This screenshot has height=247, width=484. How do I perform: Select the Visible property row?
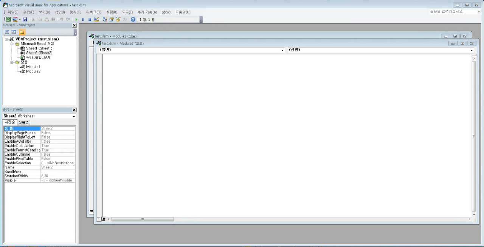tap(39, 181)
